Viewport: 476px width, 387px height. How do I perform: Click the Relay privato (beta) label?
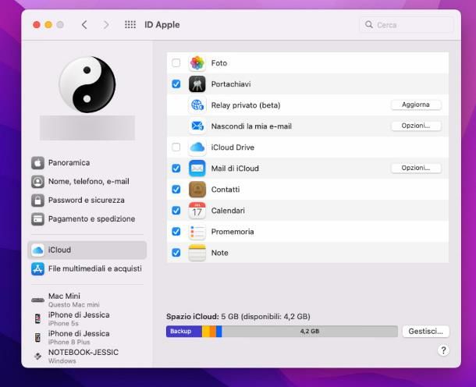pyautogui.click(x=246, y=105)
